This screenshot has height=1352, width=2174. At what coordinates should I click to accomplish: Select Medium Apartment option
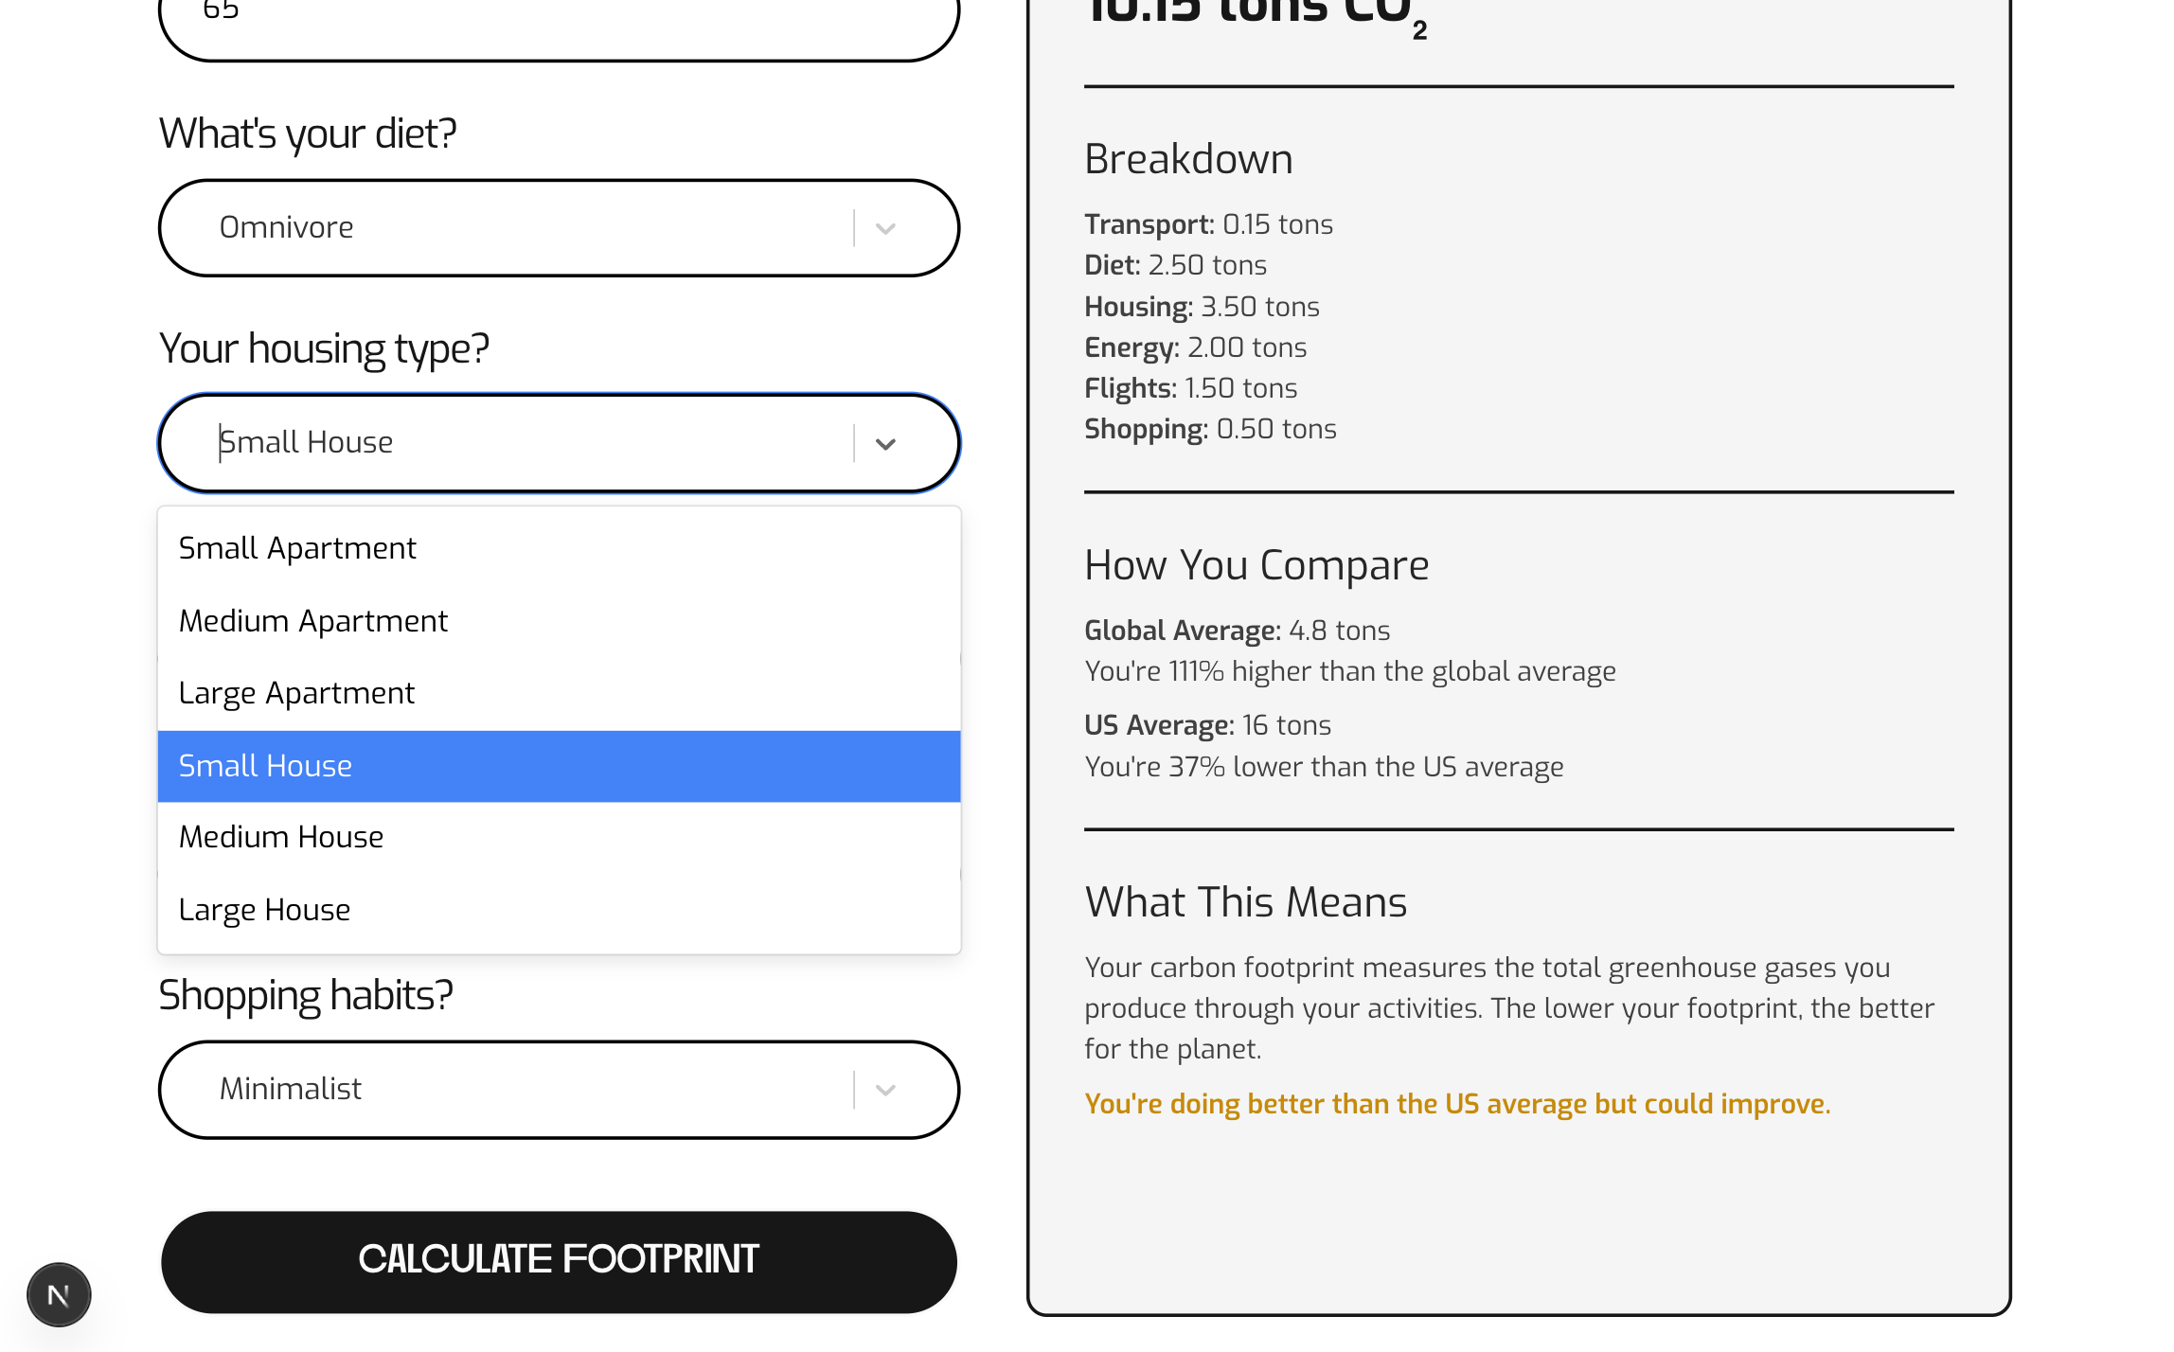click(313, 621)
